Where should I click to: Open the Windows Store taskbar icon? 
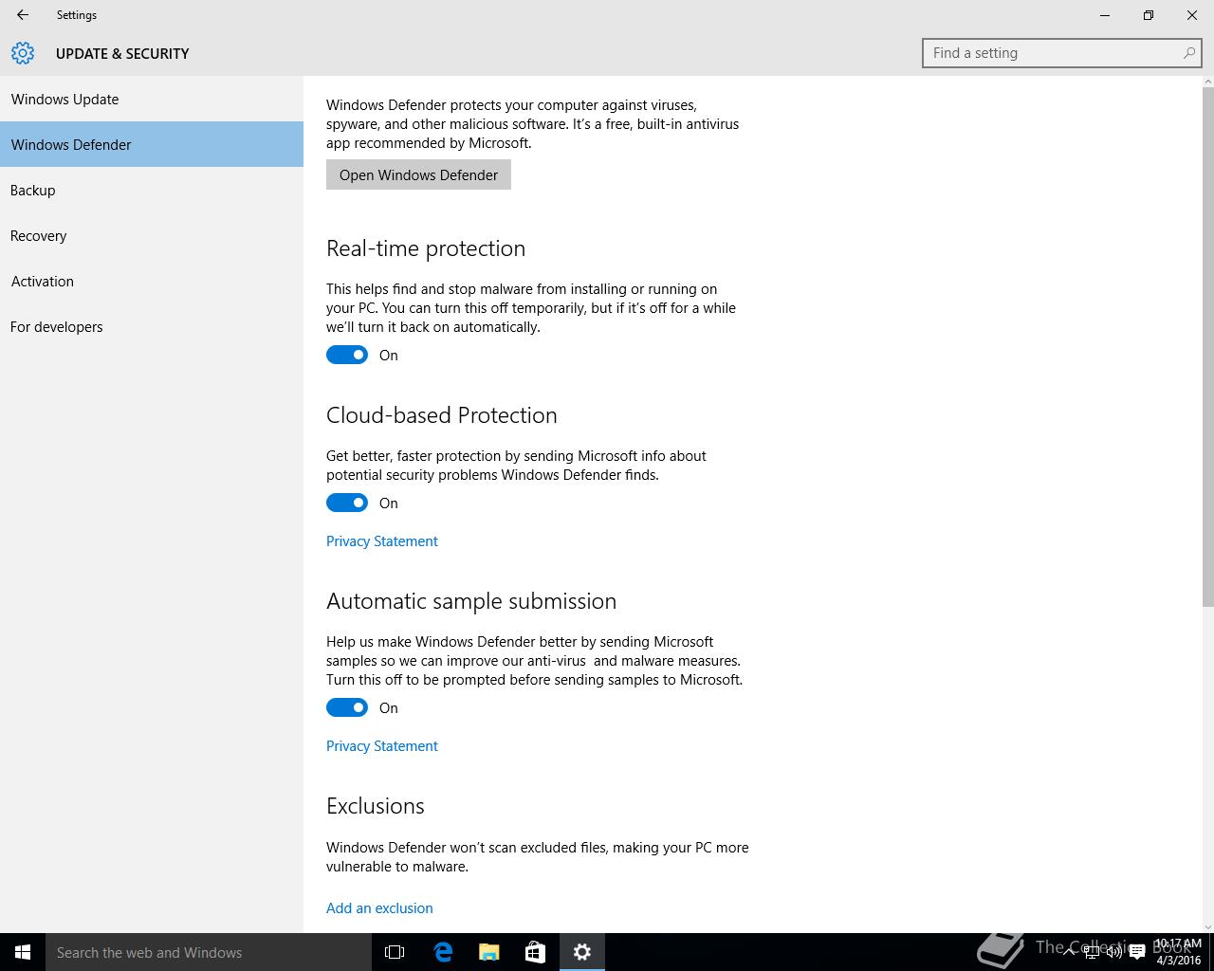click(x=535, y=952)
